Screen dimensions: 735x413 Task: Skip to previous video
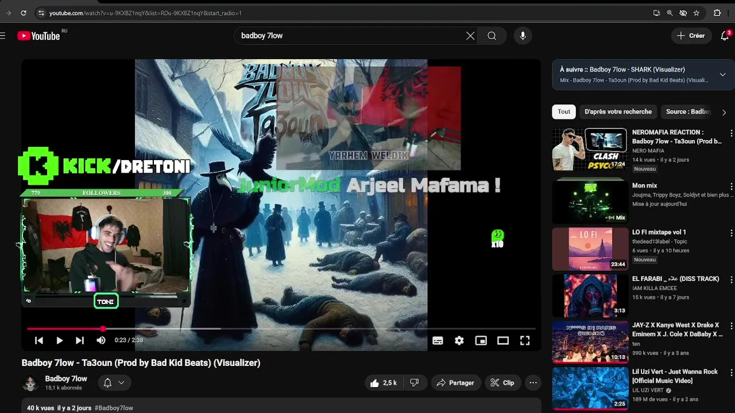[x=39, y=340]
